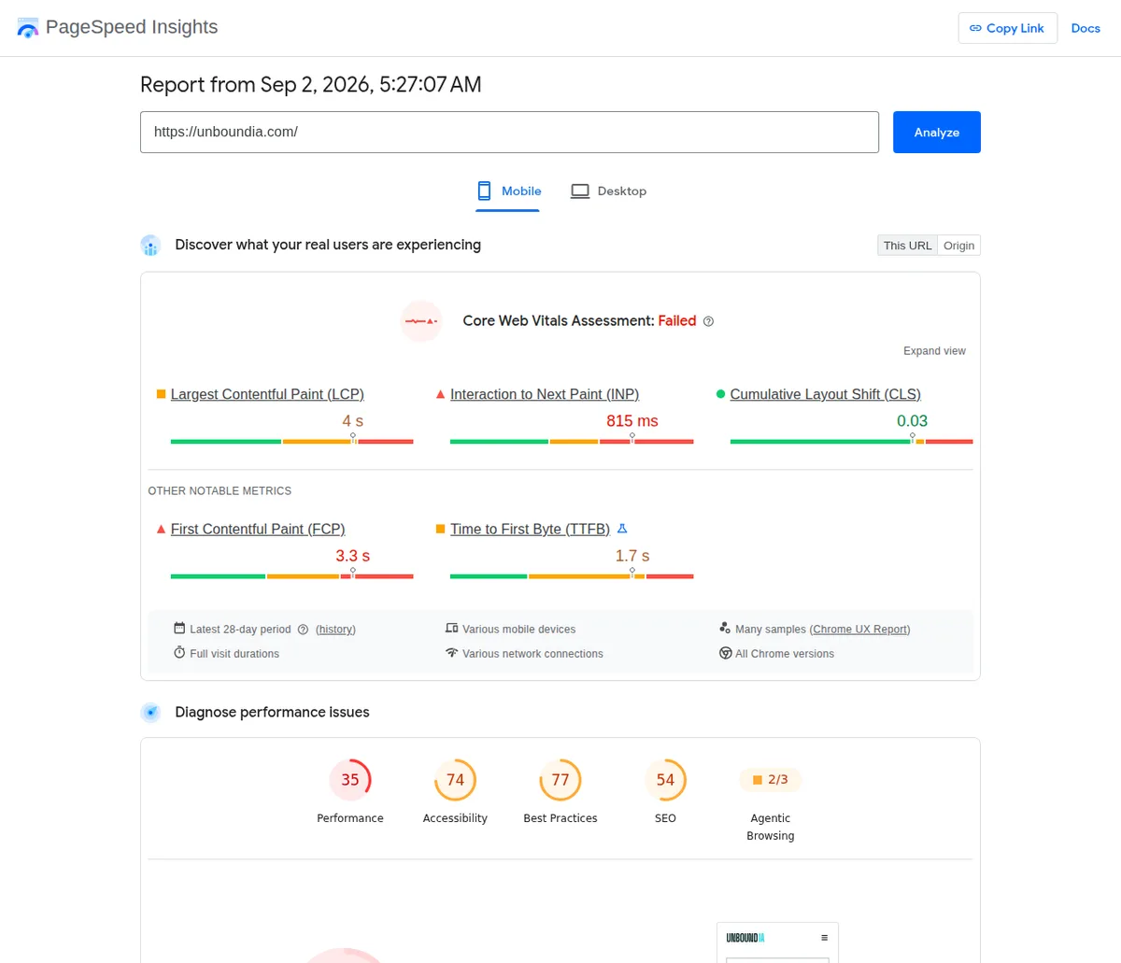Click the INP value 815 ms
This screenshot has width=1121, height=963.
tap(632, 421)
